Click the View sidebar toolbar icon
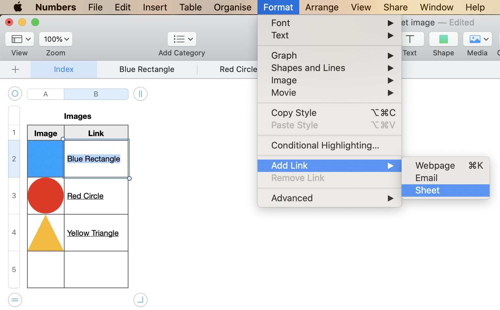Screen dimensions: 500x310 click(19, 39)
